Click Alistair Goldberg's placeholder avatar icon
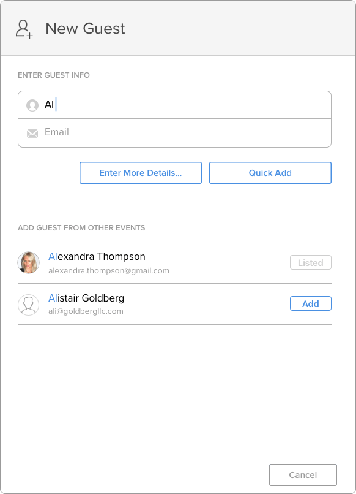Image resolution: width=356 pixels, height=494 pixels. [28, 305]
